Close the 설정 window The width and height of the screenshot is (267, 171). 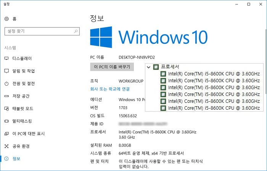point(261,4)
